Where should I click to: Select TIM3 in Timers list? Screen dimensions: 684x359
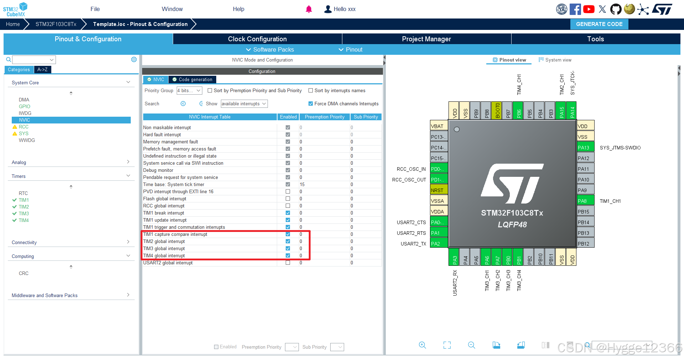[x=24, y=213]
